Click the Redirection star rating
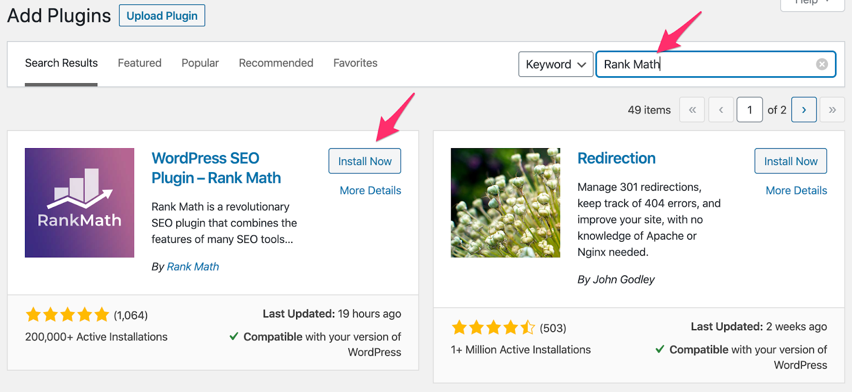852x392 pixels. (493, 328)
